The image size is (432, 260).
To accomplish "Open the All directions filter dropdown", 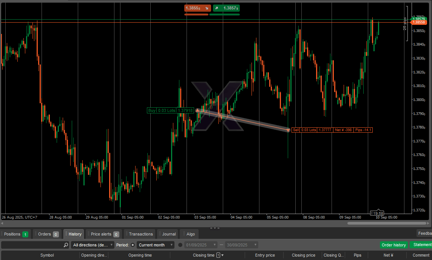I will pyautogui.click(x=93, y=245).
